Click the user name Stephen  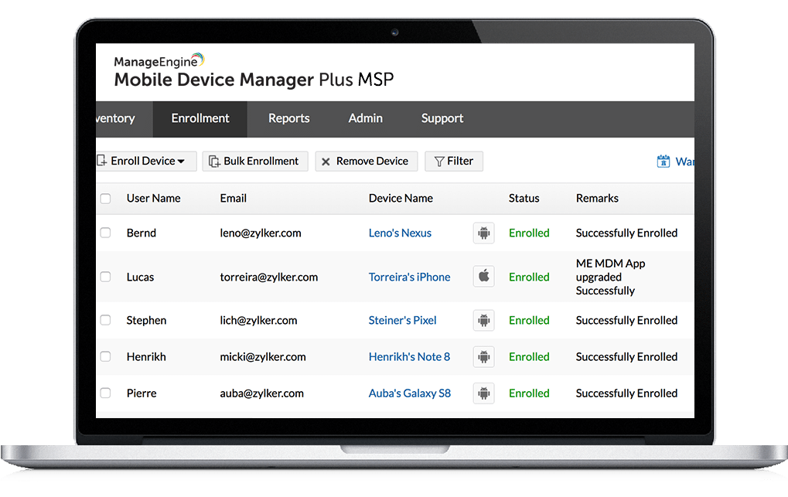tap(146, 321)
